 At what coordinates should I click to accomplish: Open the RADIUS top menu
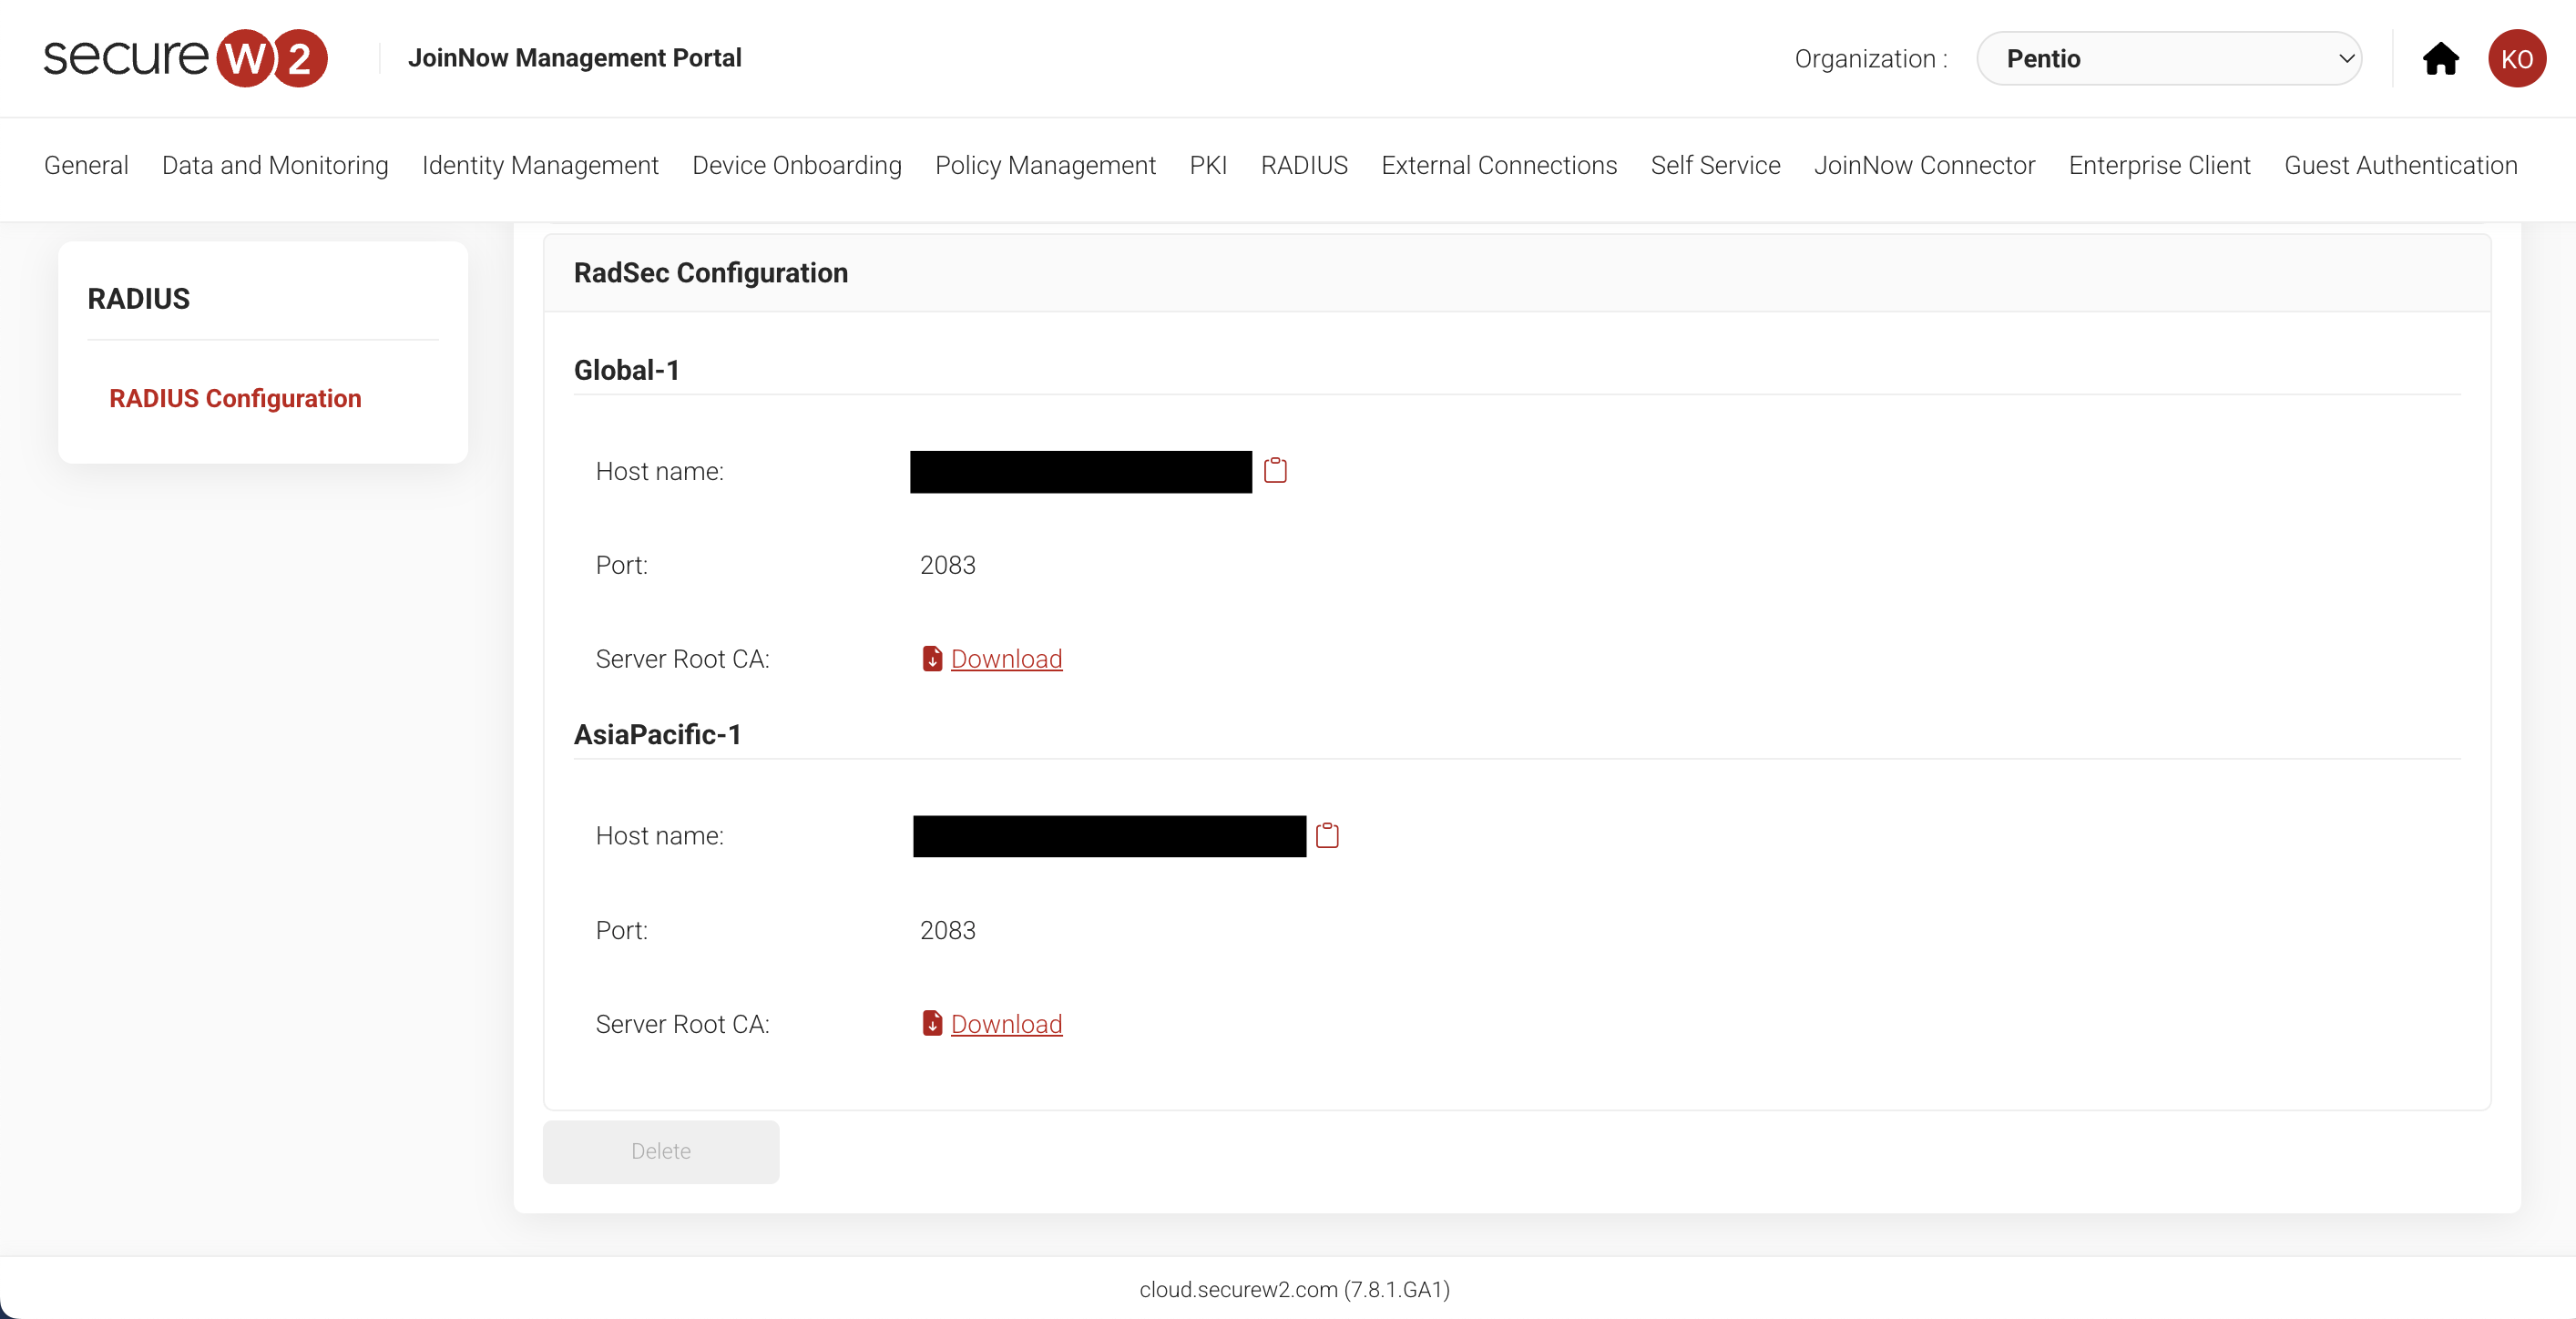point(1304,165)
